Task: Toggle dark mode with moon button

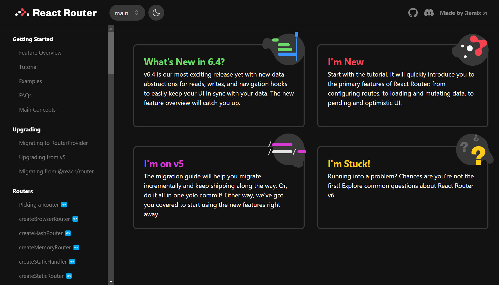Action: [x=156, y=13]
